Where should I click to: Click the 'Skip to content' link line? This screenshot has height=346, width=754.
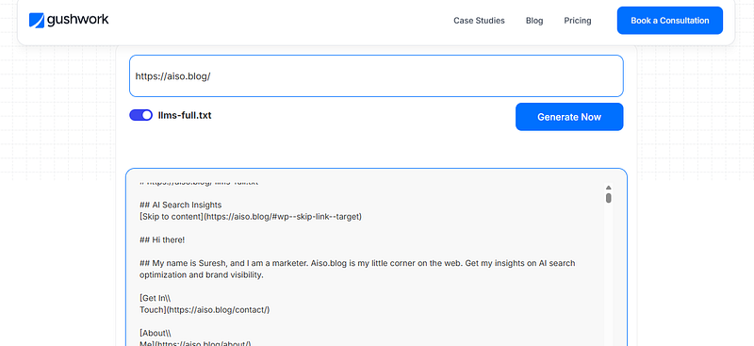(x=251, y=217)
